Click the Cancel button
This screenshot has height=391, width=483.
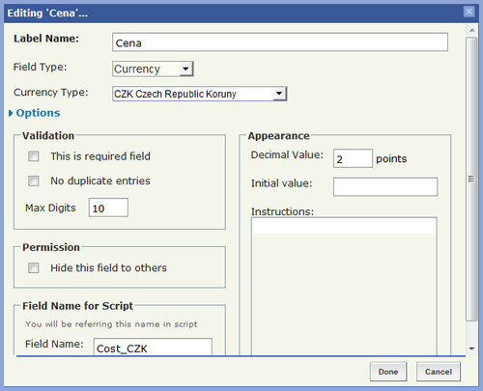(439, 372)
